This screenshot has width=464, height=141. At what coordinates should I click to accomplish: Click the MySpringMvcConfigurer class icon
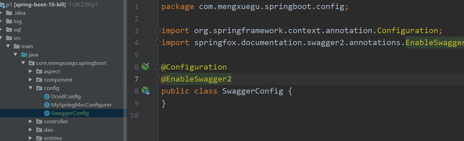[47, 105]
